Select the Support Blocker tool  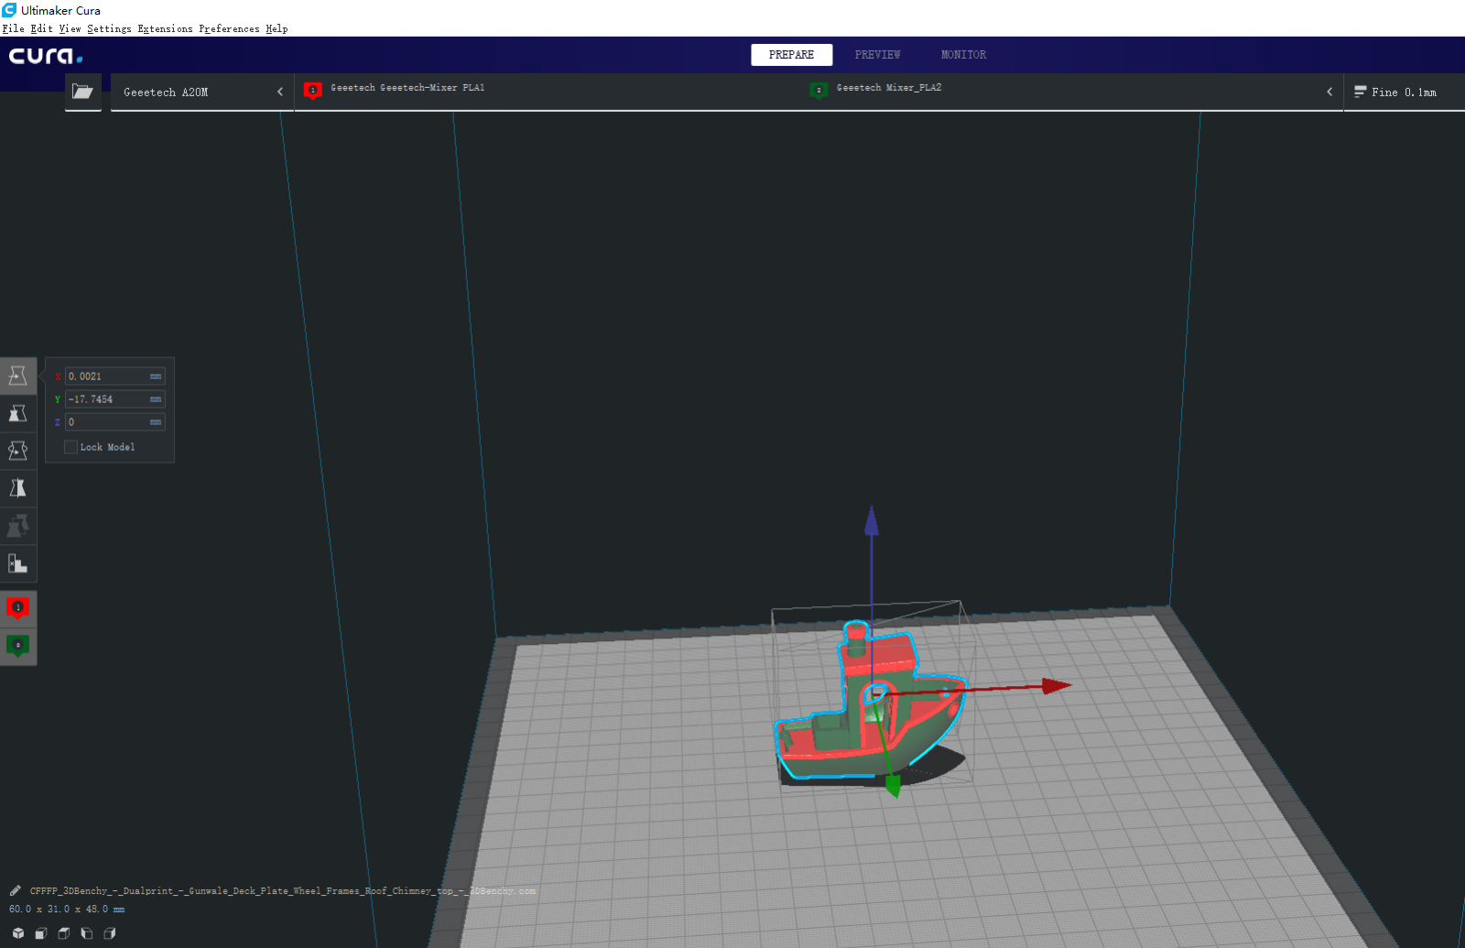(x=17, y=563)
